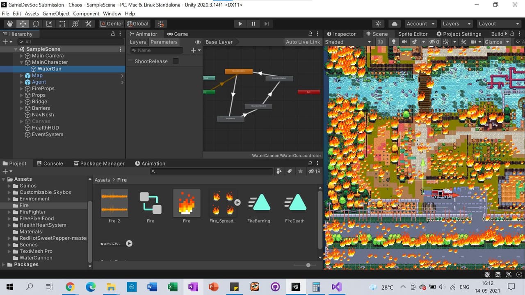Image resolution: width=525 pixels, height=295 pixels.
Task: Select the FireBurning animation asset
Action: pos(259,207)
